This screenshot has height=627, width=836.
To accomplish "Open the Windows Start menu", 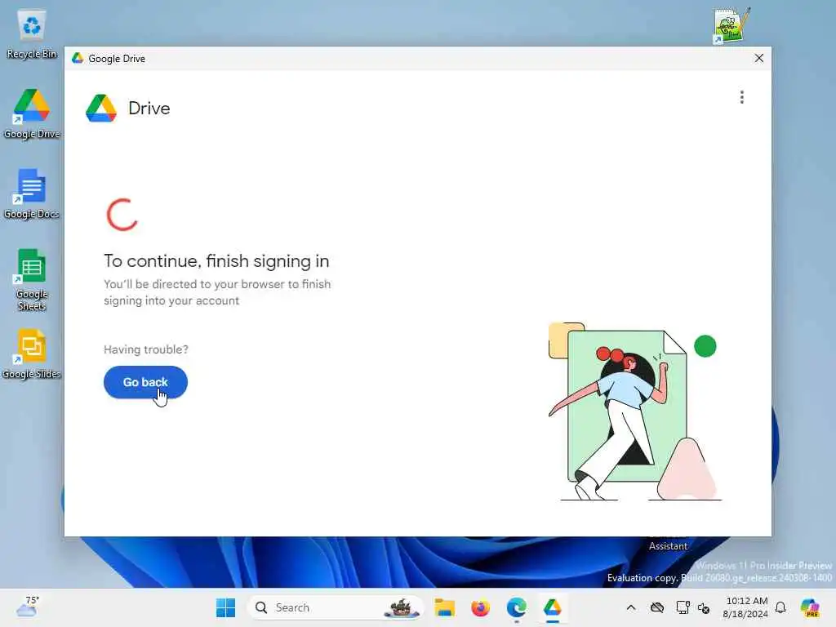I will 225,607.
